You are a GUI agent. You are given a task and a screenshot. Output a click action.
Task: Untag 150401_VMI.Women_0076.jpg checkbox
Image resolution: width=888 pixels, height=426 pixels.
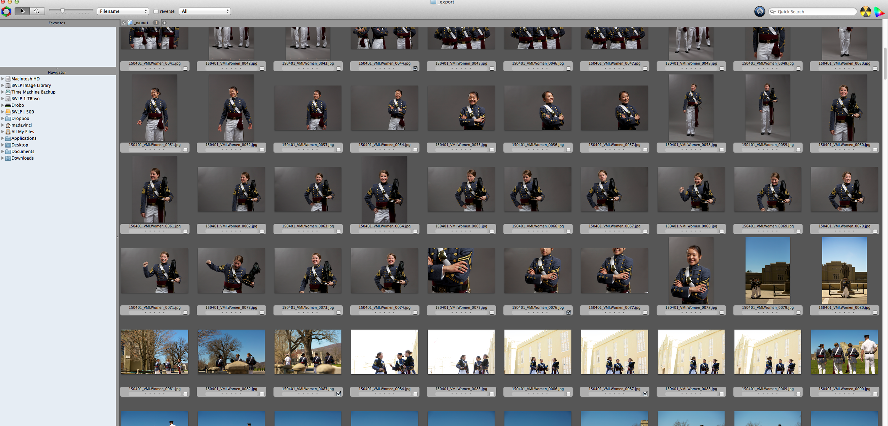(568, 312)
